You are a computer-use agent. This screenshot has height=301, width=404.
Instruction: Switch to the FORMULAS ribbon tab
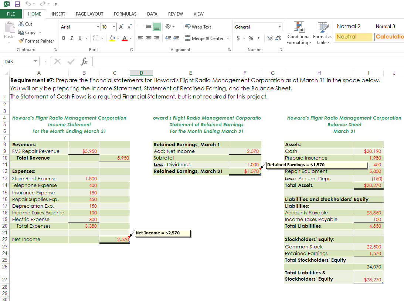point(125,14)
